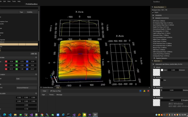Open Collider component settings gear
The image size is (188, 117).
click(x=36, y=93)
